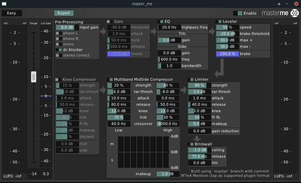This screenshot has height=183, width=301.
Task: Toggle the dc blocker switch
Action: [59, 50]
